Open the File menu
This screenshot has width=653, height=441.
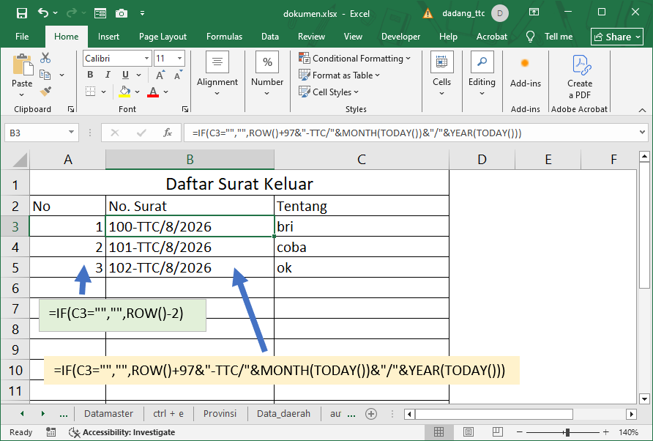click(x=22, y=37)
